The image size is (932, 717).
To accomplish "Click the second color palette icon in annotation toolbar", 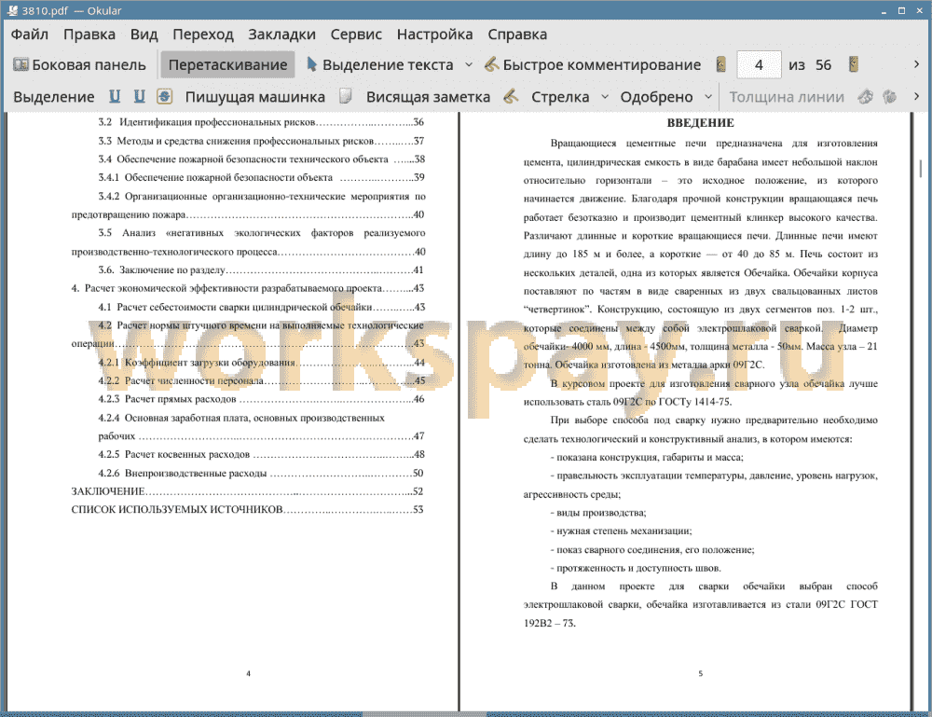I will [x=890, y=97].
